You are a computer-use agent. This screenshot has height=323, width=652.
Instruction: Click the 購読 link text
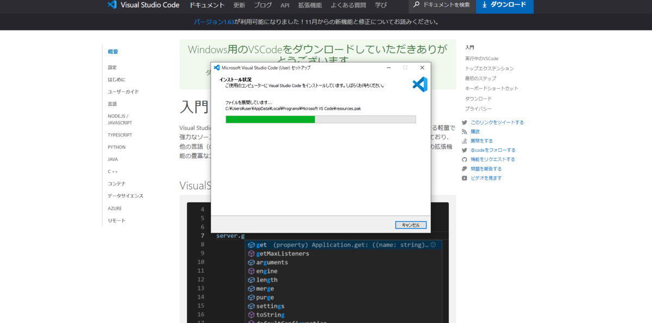[x=475, y=132]
